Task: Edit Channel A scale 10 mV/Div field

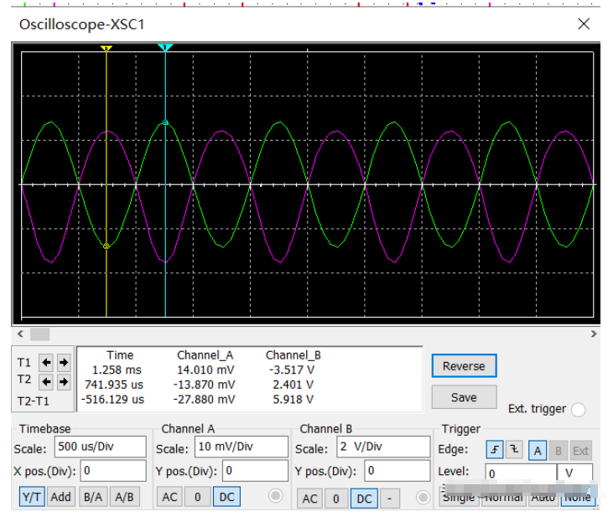Action: (x=242, y=447)
